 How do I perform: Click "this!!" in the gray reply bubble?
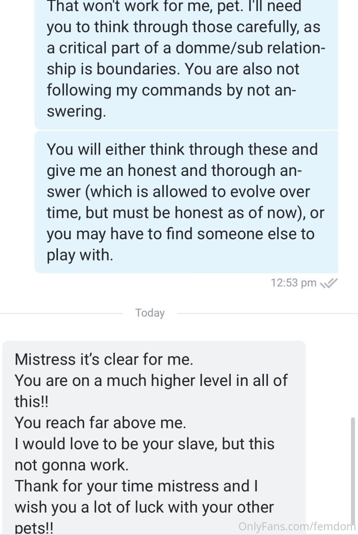(32, 401)
